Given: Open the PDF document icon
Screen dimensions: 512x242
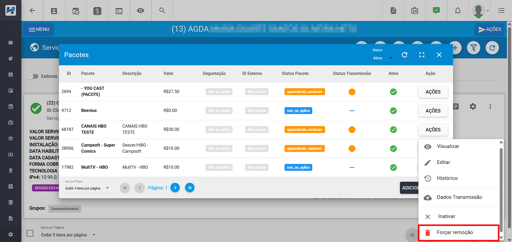Looking at the screenshot, I should click(393, 11).
